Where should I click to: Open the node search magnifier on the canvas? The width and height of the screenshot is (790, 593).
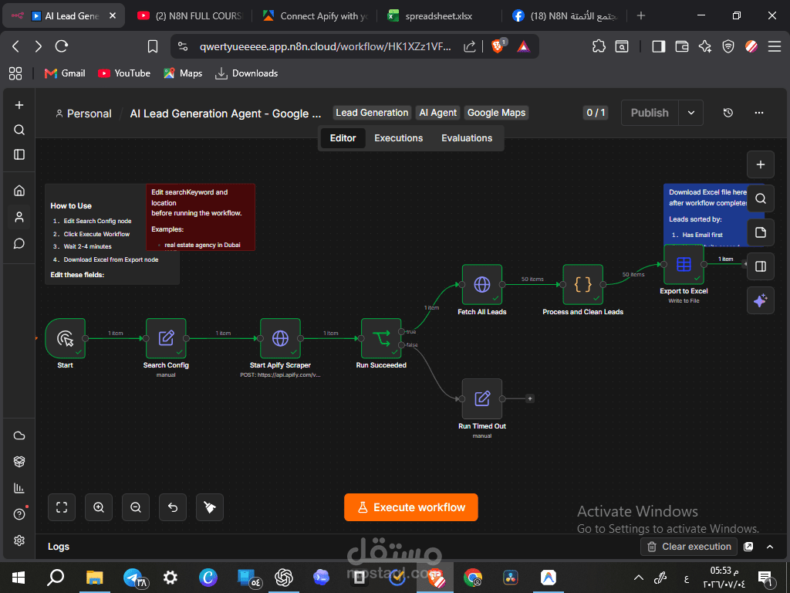tap(760, 198)
